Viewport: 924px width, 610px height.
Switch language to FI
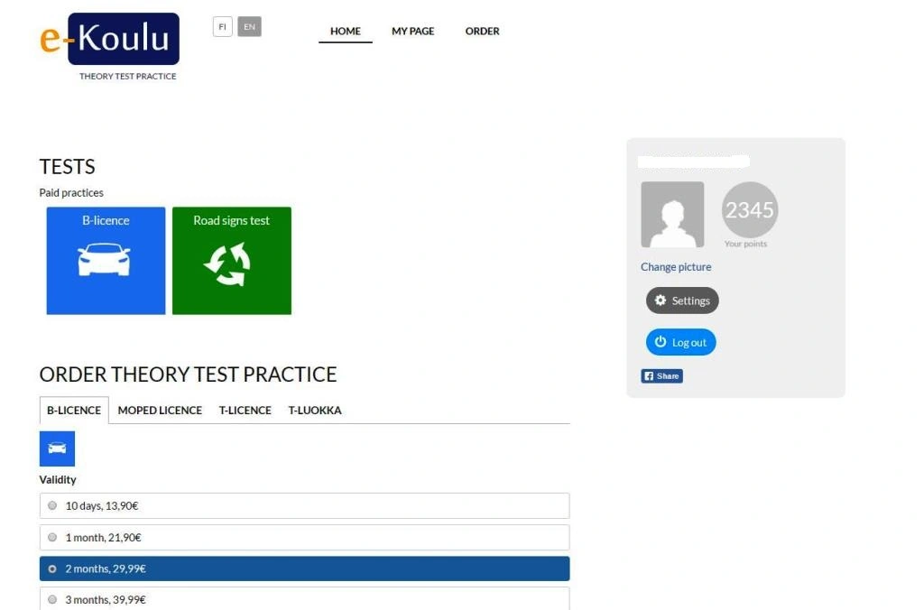(x=222, y=26)
